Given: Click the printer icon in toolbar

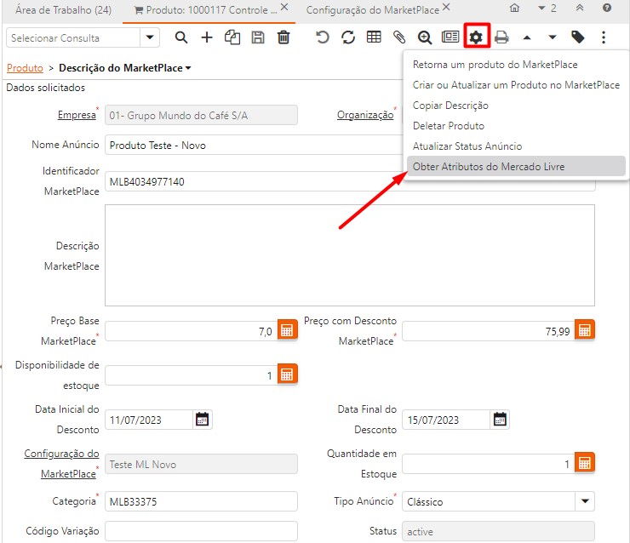Looking at the screenshot, I should point(501,37).
